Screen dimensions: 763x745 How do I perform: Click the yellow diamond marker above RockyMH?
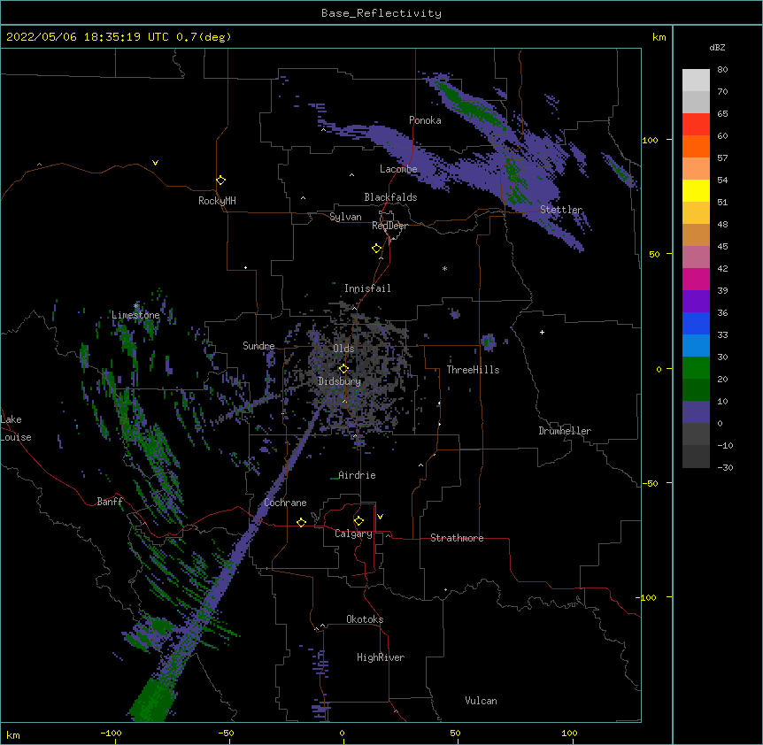(x=221, y=180)
